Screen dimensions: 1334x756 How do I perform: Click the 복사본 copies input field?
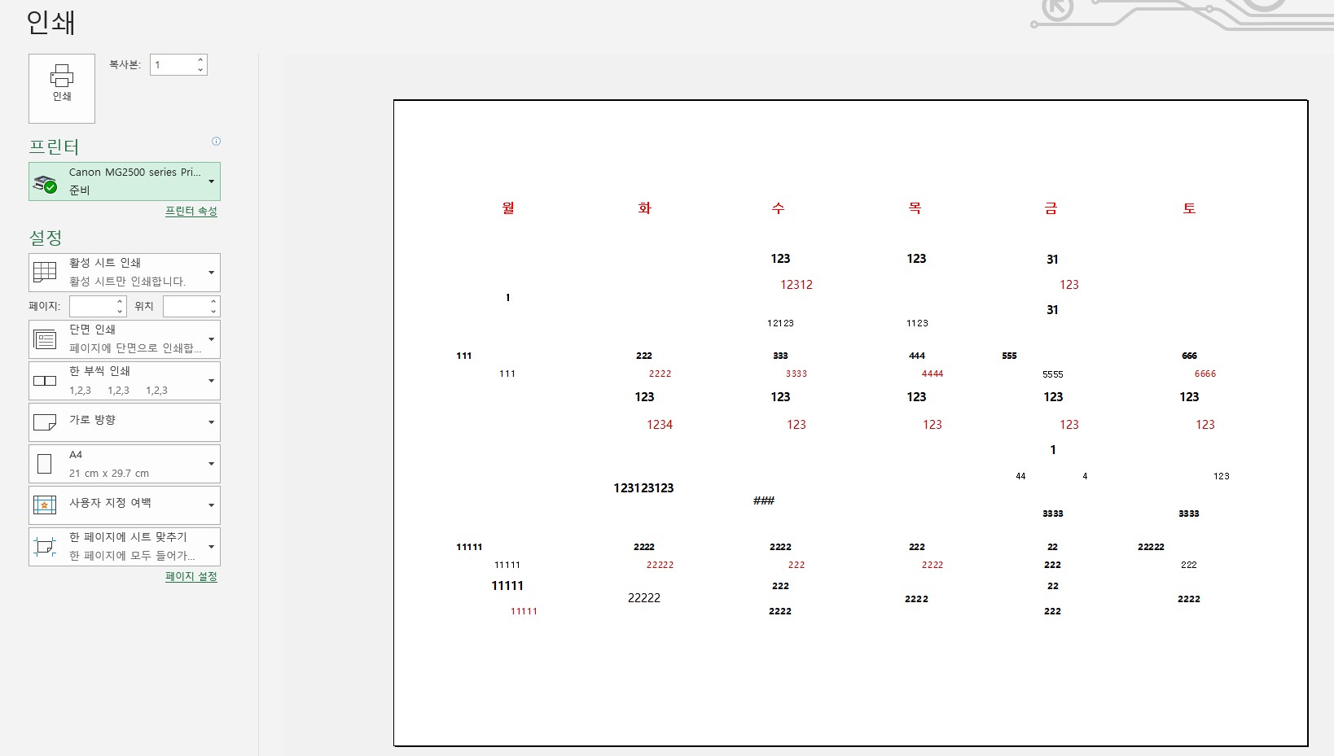coord(173,65)
